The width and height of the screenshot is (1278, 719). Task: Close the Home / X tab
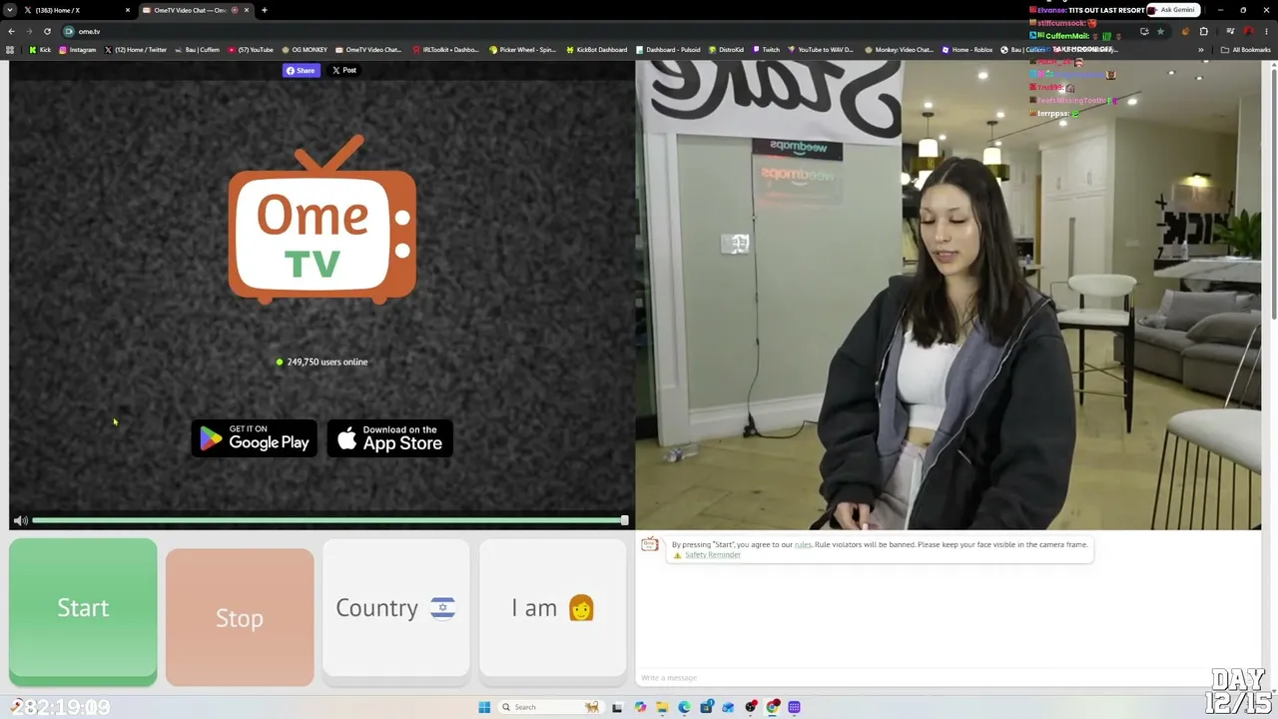click(x=128, y=10)
